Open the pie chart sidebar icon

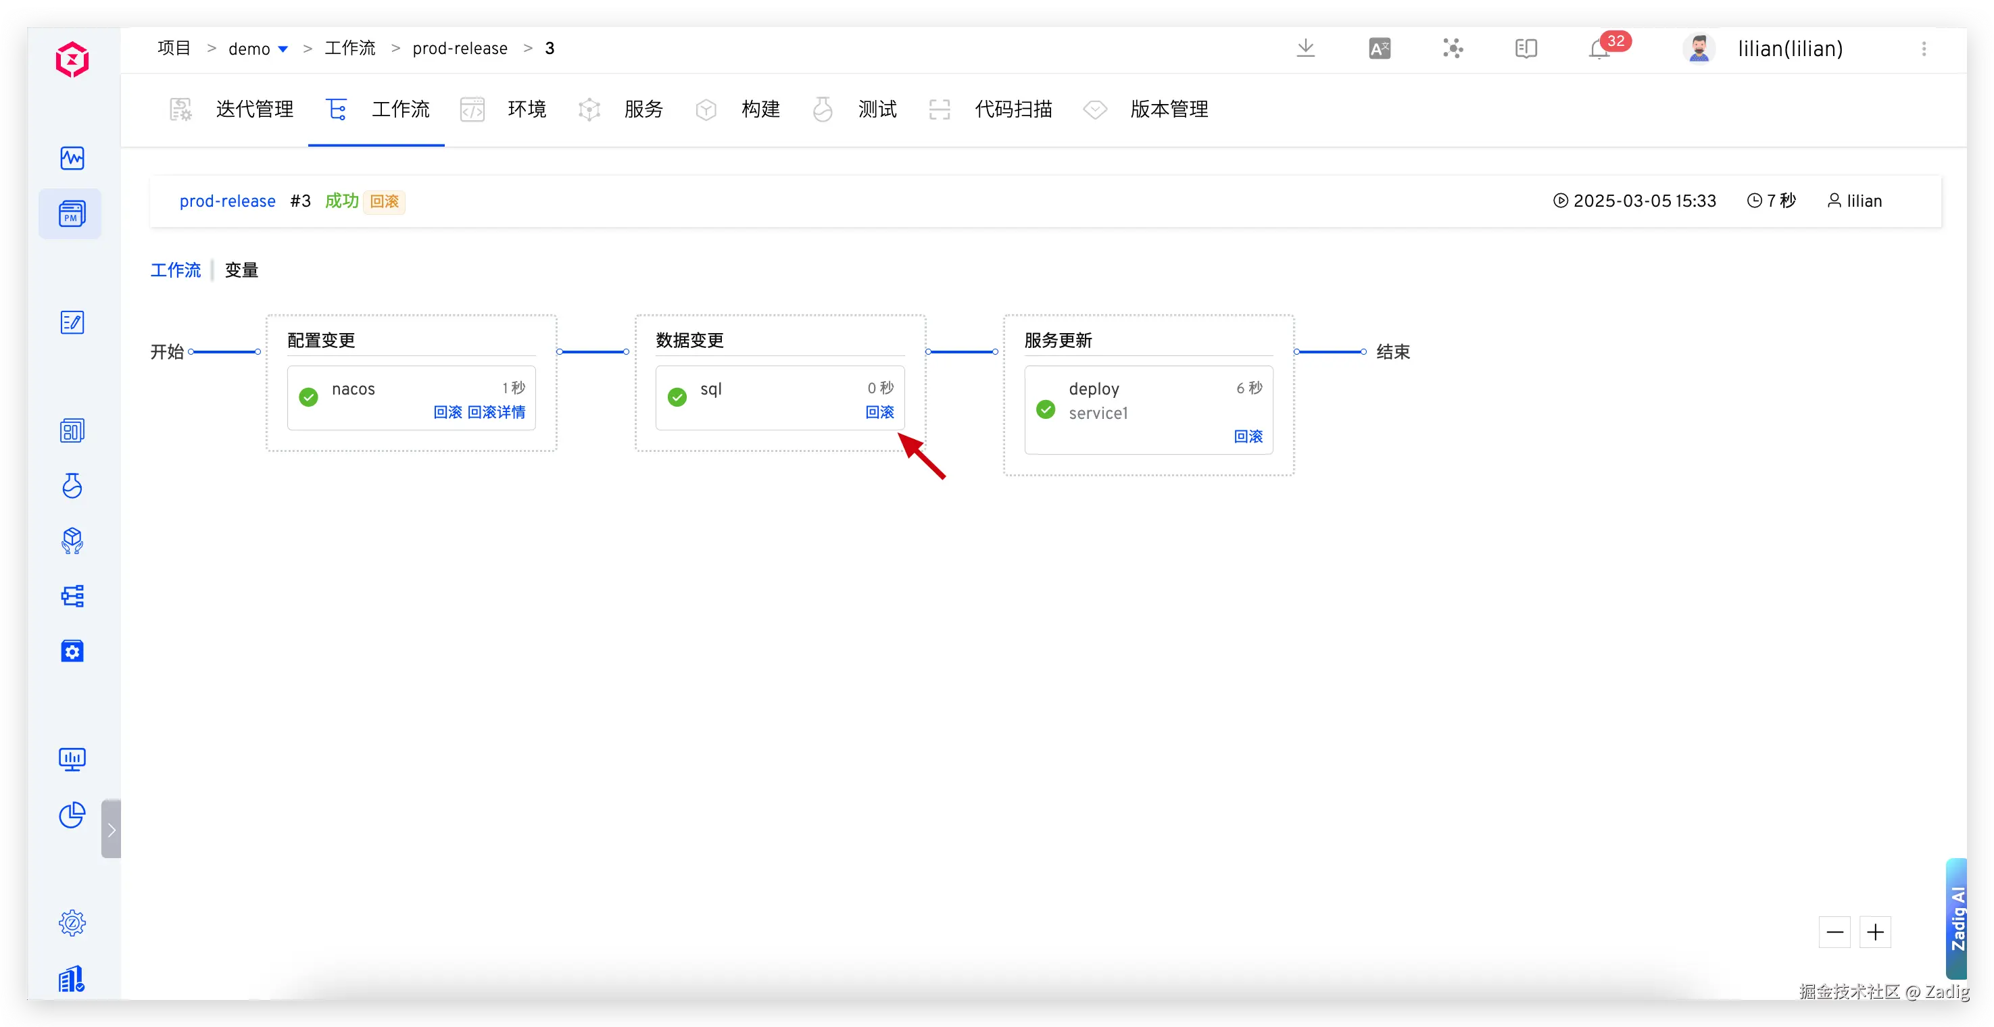point(72,815)
